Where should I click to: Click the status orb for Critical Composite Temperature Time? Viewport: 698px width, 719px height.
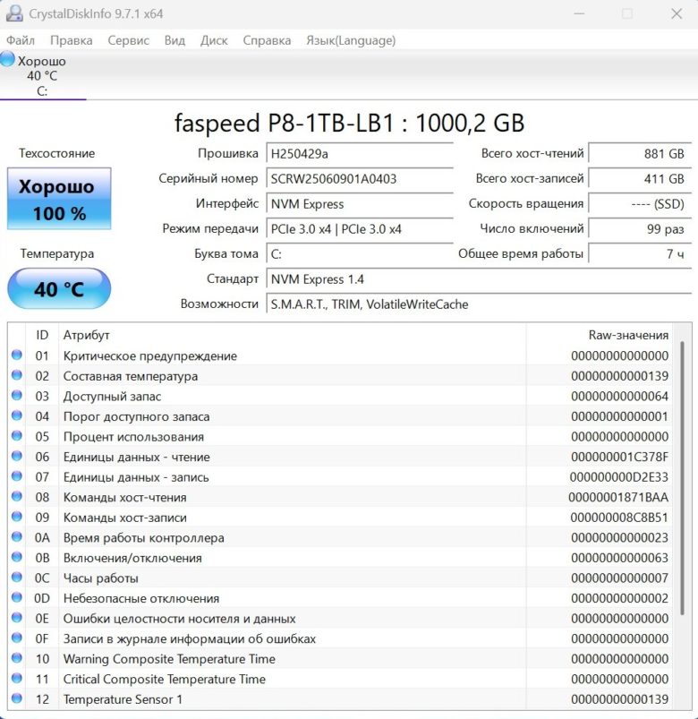(x=17, y=678)
